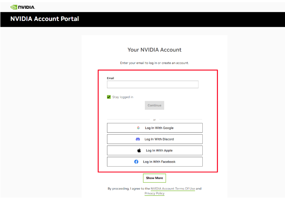The image size is (285, 203).
Task: Click the Your NVIDIA Account heading
Action: pos(154,50)
